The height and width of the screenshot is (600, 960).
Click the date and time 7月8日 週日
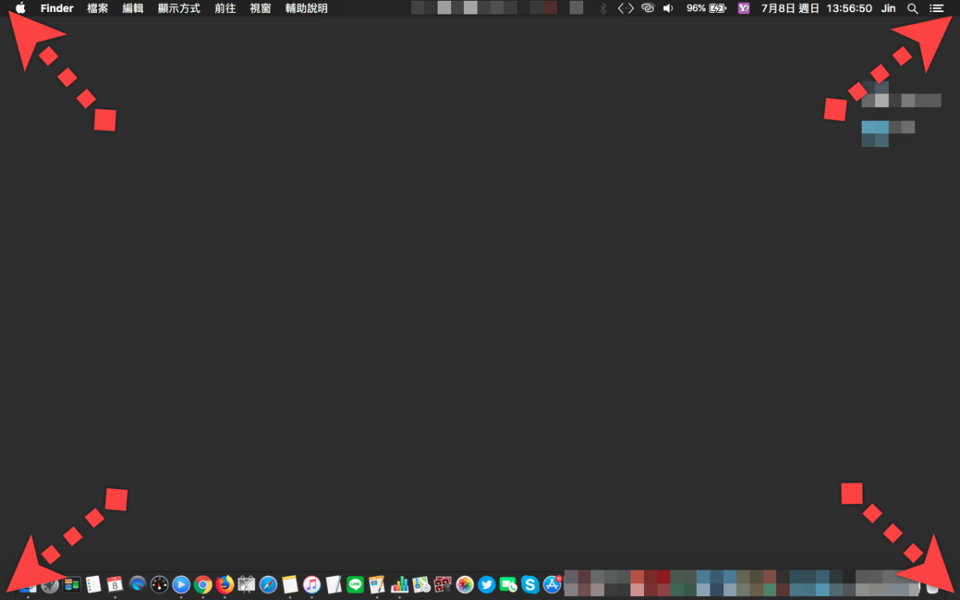click(x=790, y=8)
